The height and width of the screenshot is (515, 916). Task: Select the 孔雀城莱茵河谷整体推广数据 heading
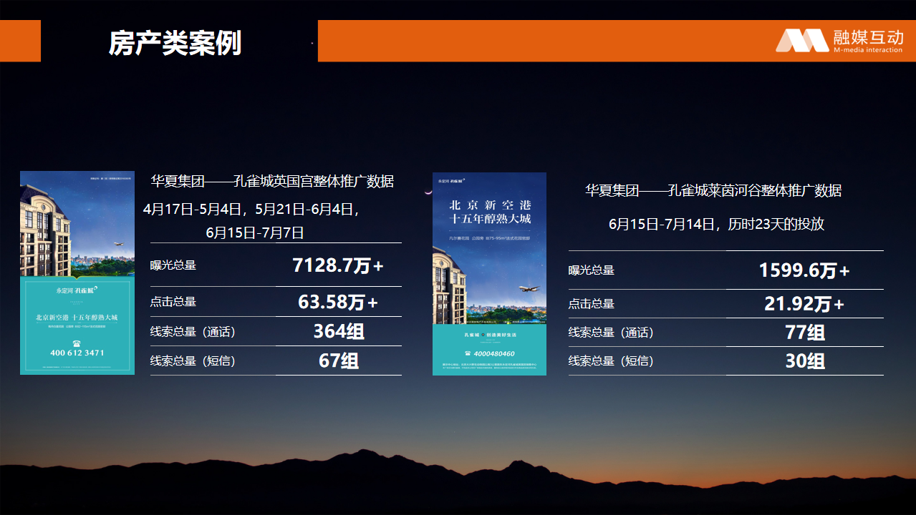[x=713, y=191]
